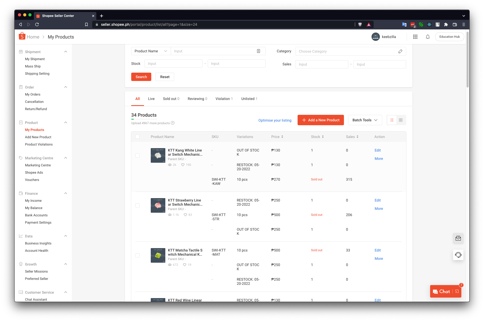This screenshot has width=484, height=321.
Task: Open My Orders in the sidebar
Action: click(x=33, y=95)
